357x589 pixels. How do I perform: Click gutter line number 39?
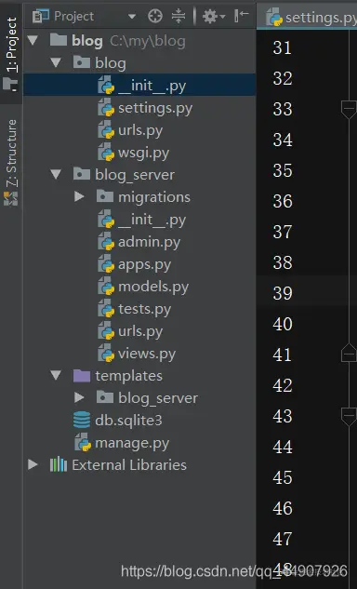[283, 293]
